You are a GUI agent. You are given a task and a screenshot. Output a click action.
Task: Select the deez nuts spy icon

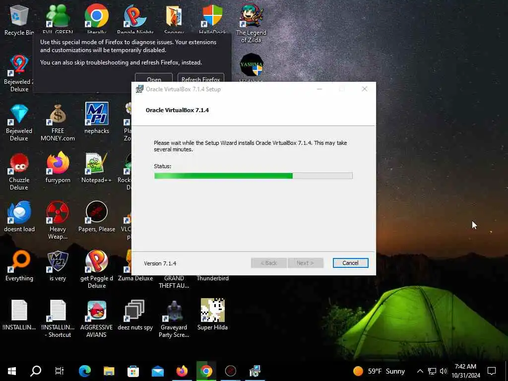click(x=135, y=315)
